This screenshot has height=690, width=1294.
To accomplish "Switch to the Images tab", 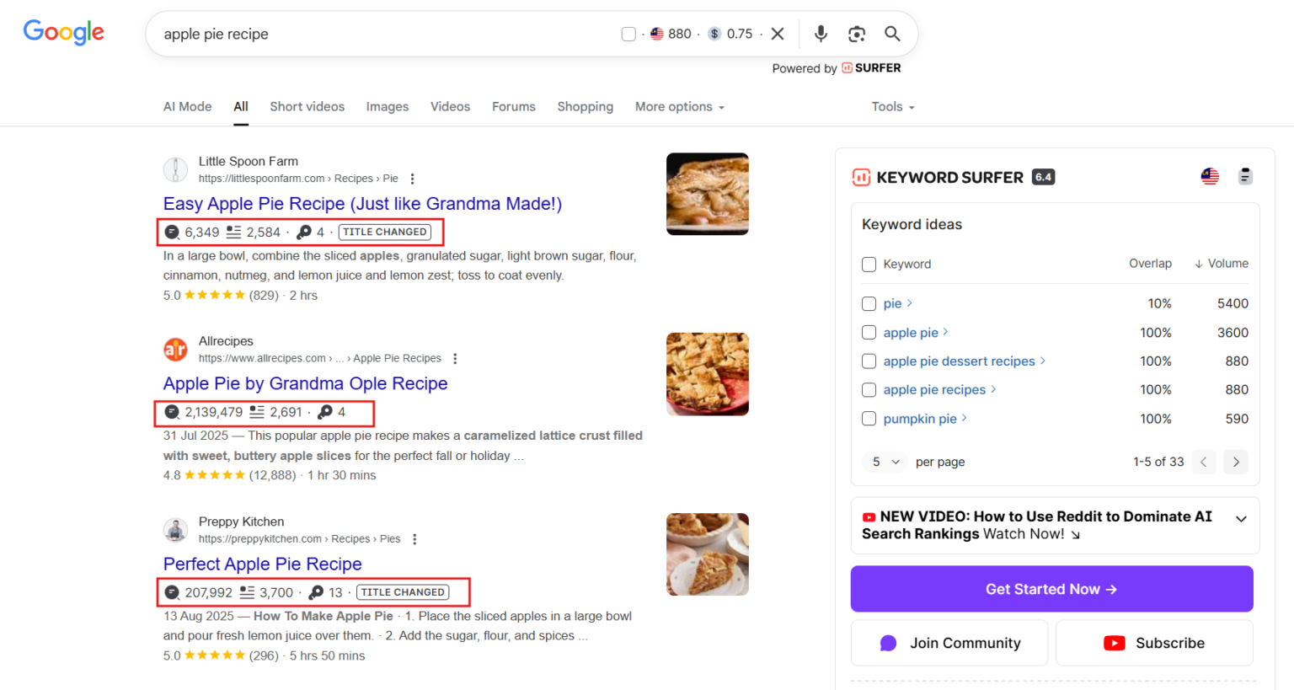I will (x=388, y=107).
